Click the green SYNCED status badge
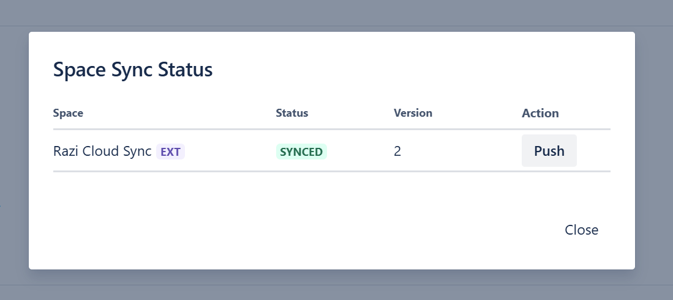 click(x=301, y=152)
